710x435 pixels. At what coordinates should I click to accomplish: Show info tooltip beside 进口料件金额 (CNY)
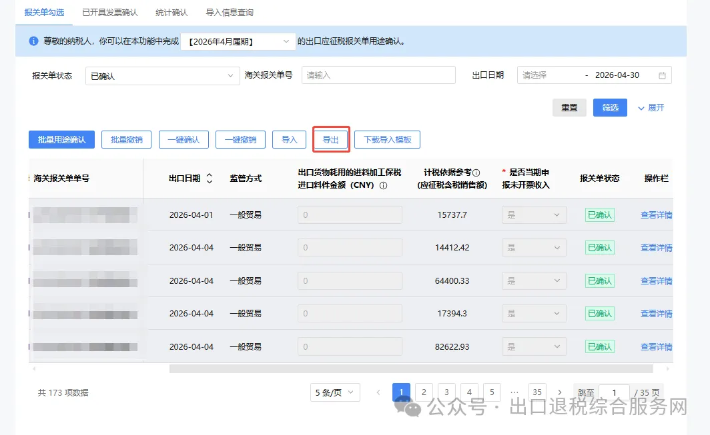click(383, 185)
